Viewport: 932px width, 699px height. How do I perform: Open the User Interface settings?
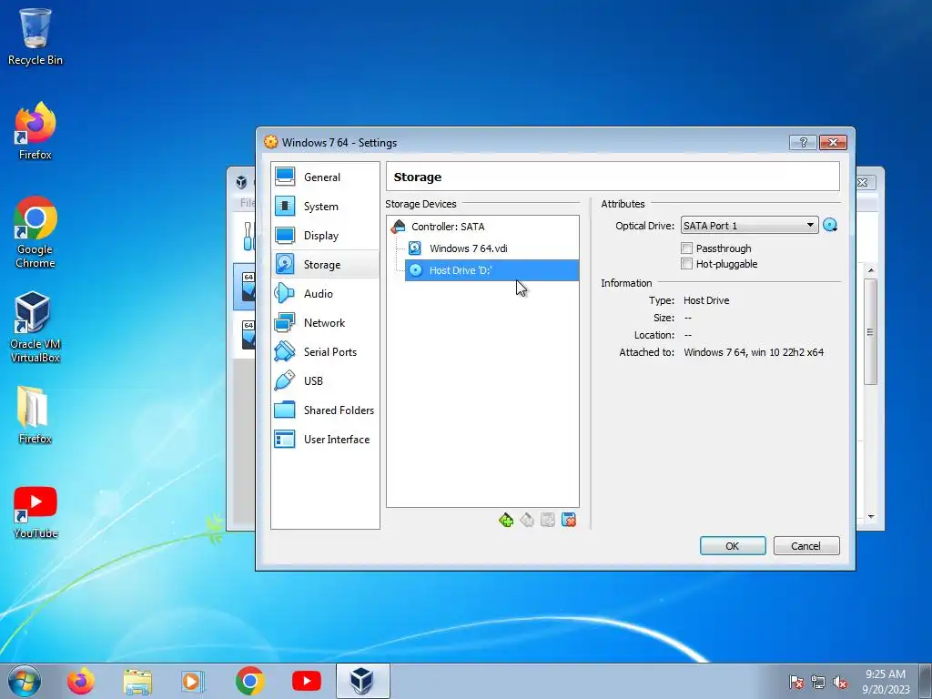(325, 440)
